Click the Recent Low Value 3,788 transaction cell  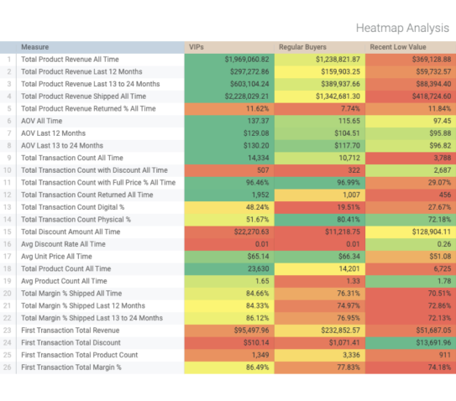411,158
